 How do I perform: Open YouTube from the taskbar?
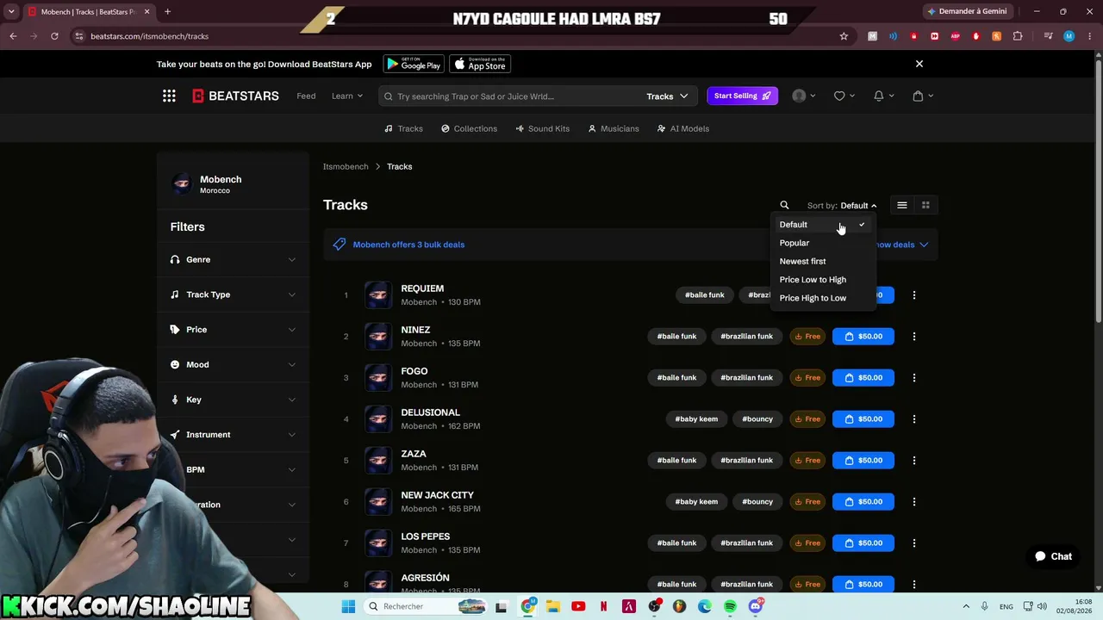pos(578,606)
